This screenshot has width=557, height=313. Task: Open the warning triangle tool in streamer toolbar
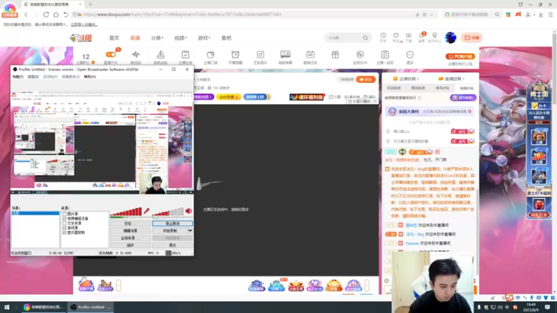coord(161,55)
